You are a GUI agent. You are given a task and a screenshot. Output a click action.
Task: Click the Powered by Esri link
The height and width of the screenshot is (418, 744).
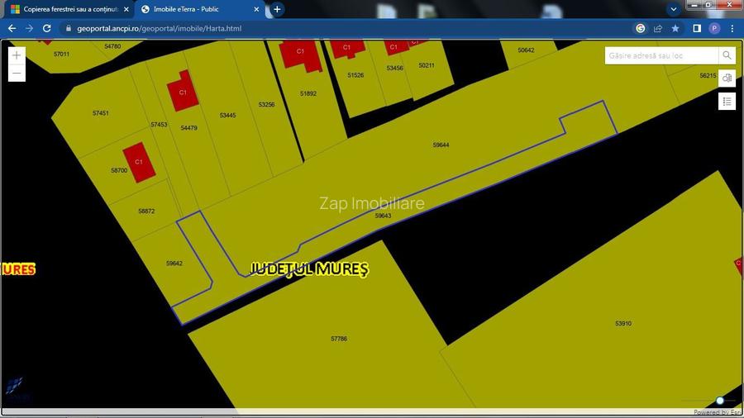point(717,412)
